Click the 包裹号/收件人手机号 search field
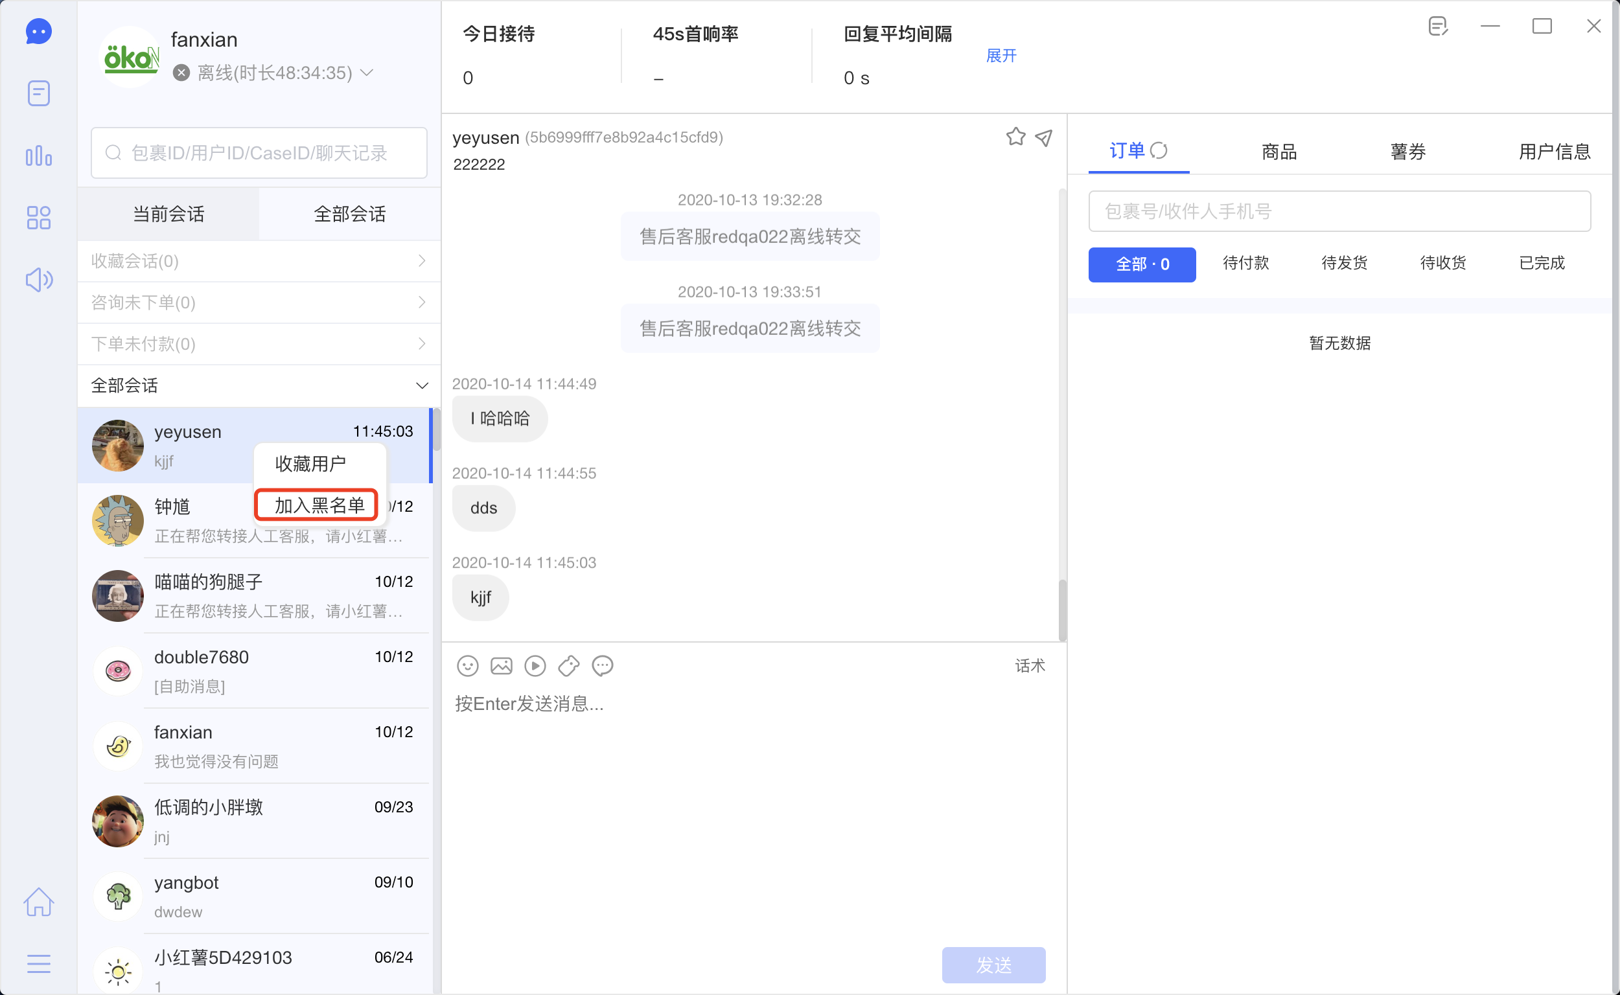Image resolution: width=1620 pixels, height=995 pixels. point(1339,211)
